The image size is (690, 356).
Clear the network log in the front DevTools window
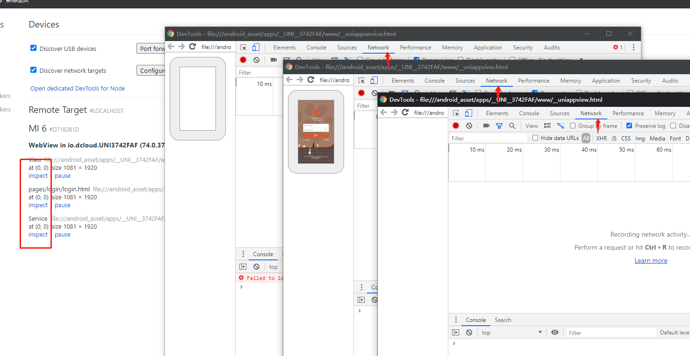[469, 126]
